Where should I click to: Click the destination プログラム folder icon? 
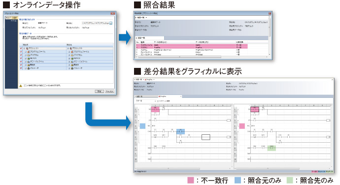point(72,55)
